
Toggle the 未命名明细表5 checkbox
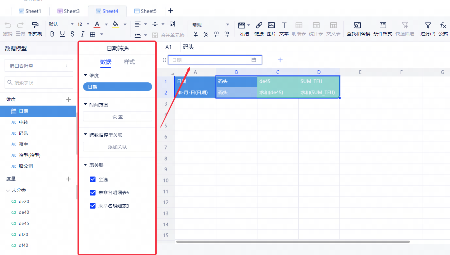pos(93,193)
